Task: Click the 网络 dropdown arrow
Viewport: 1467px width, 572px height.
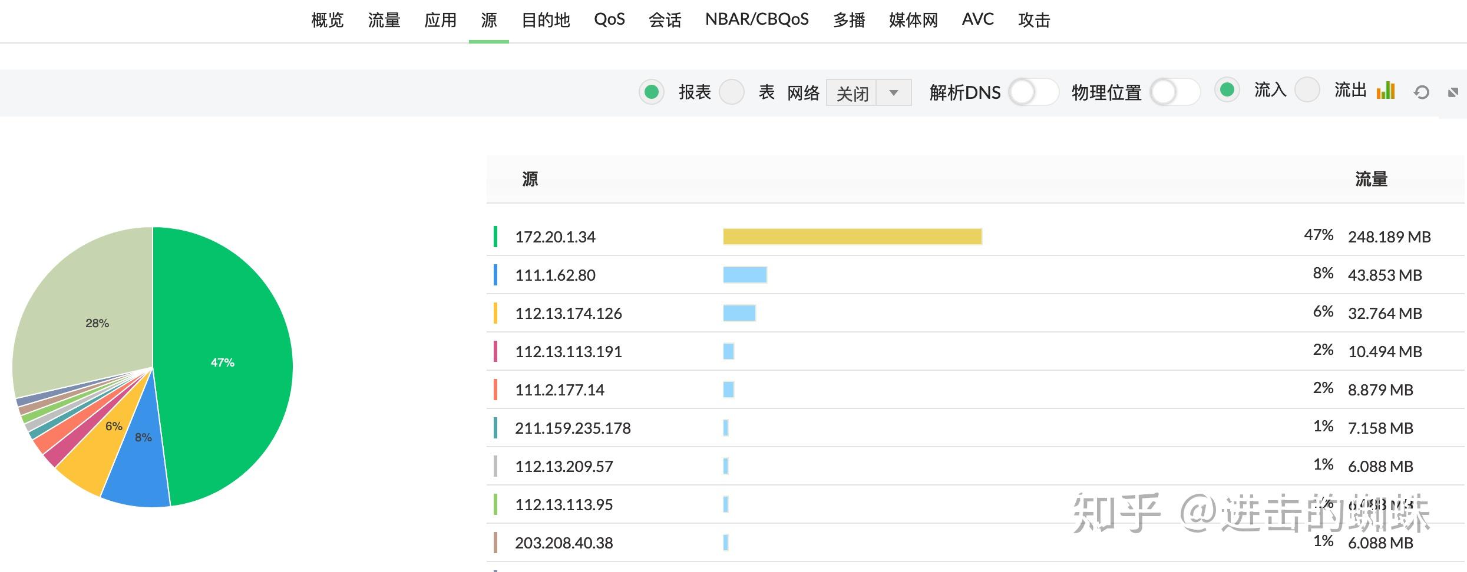Action: (x=894, y=92)
